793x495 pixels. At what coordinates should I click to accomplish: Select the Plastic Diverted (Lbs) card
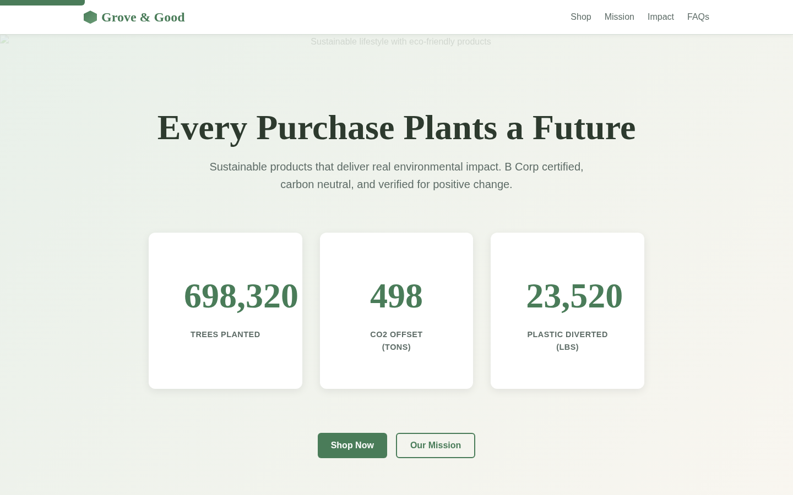(x=567, y=311)
